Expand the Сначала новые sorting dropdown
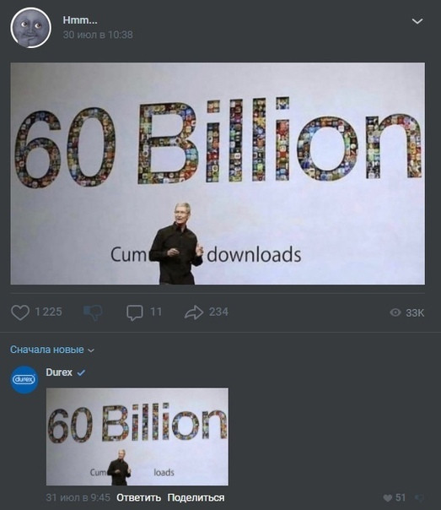The height and width of the screenshot is (510, 441). pyautogui.click(x=52, y=350)
